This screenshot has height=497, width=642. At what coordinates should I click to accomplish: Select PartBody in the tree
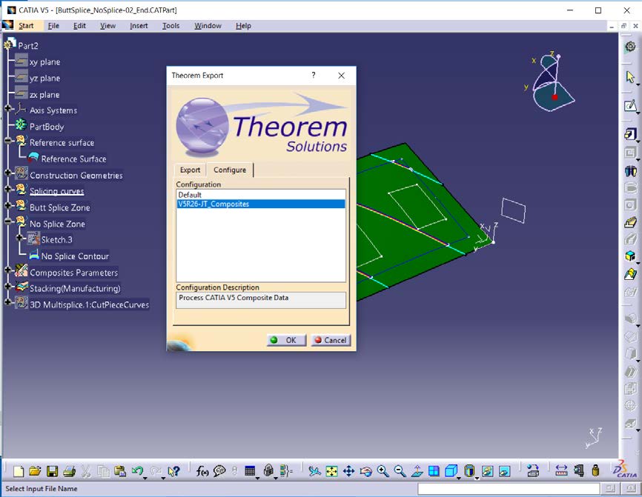point(47,127)
